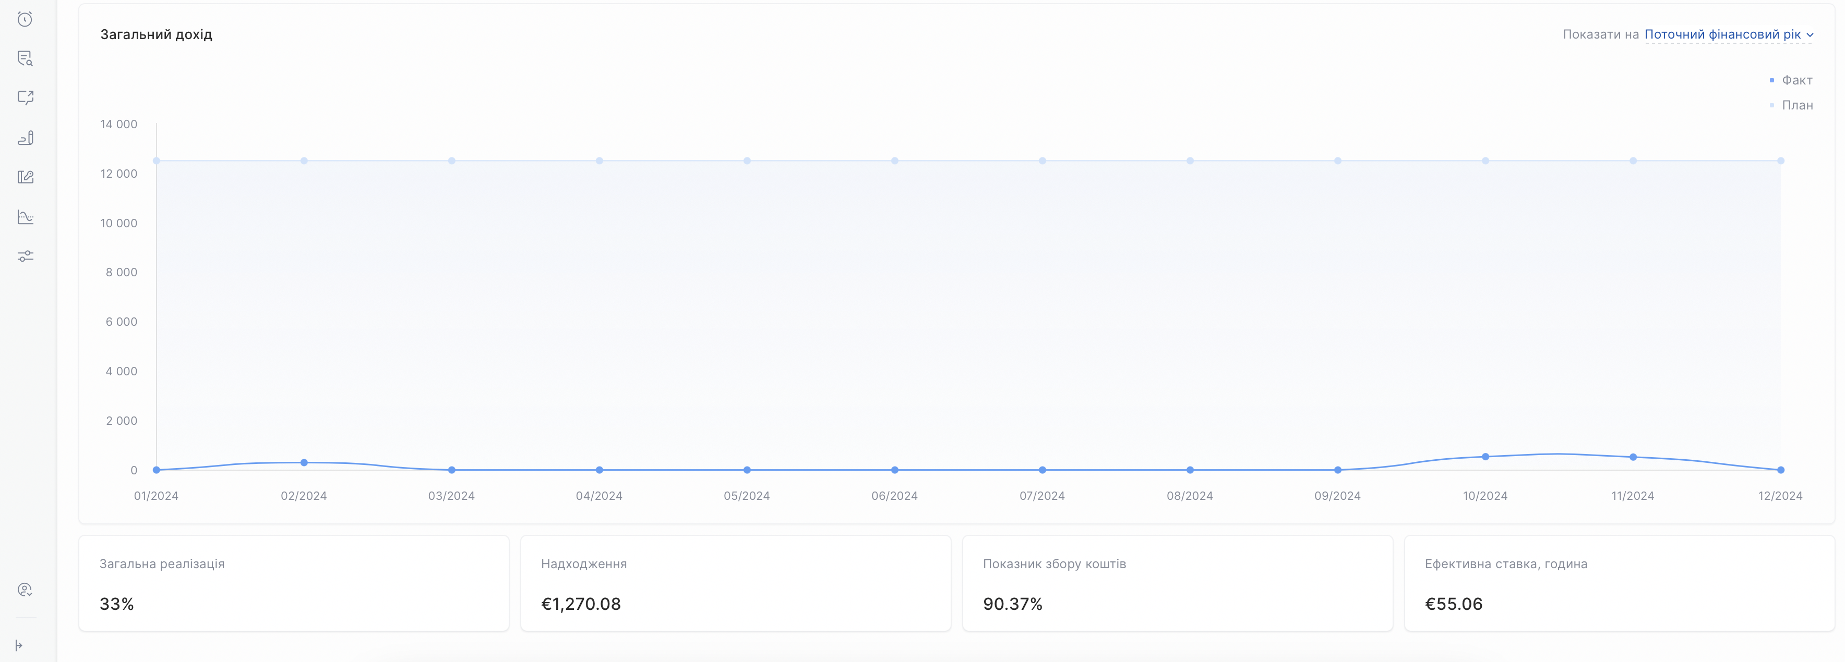
Task: Open the sidebar icon right below the share icon
Action: click(25, 138)
